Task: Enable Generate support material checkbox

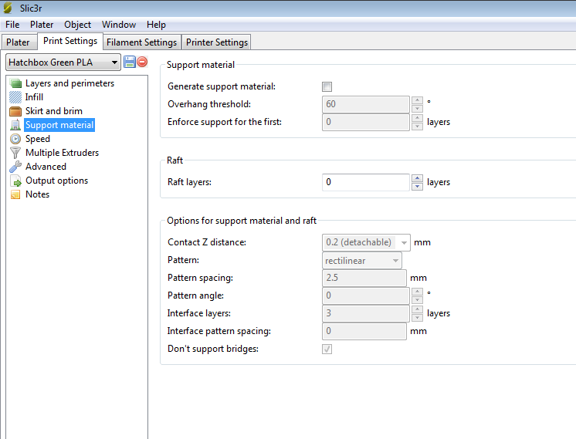Action: pyautogui.click(x=327, y=86)
